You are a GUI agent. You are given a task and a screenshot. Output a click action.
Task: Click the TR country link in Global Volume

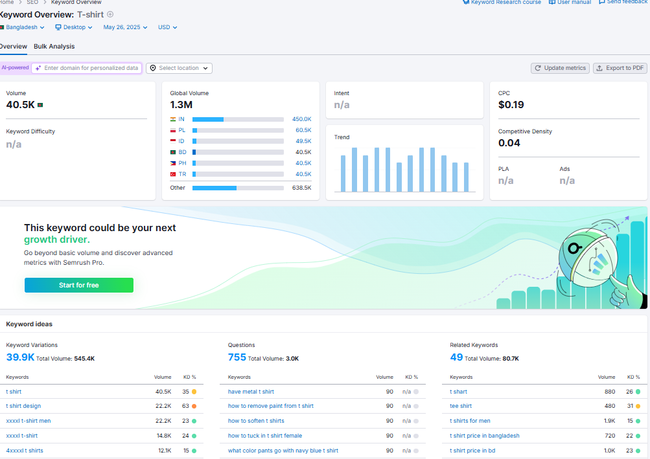tap(182, 174)
